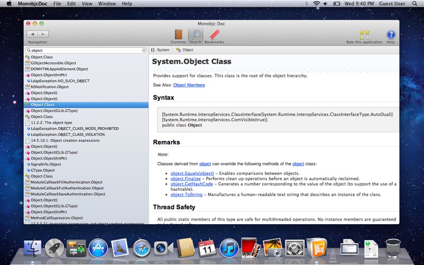The height and width of the screenshot is (265, 424).
Task: Open the Edit menu
Action: (x=72, y=4)
